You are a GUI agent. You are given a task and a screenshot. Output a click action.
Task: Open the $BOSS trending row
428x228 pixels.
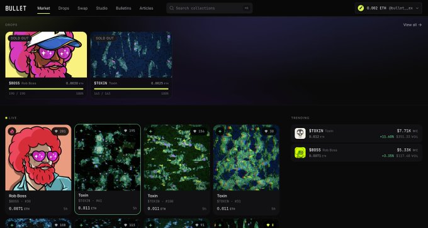tap(356, 153)
